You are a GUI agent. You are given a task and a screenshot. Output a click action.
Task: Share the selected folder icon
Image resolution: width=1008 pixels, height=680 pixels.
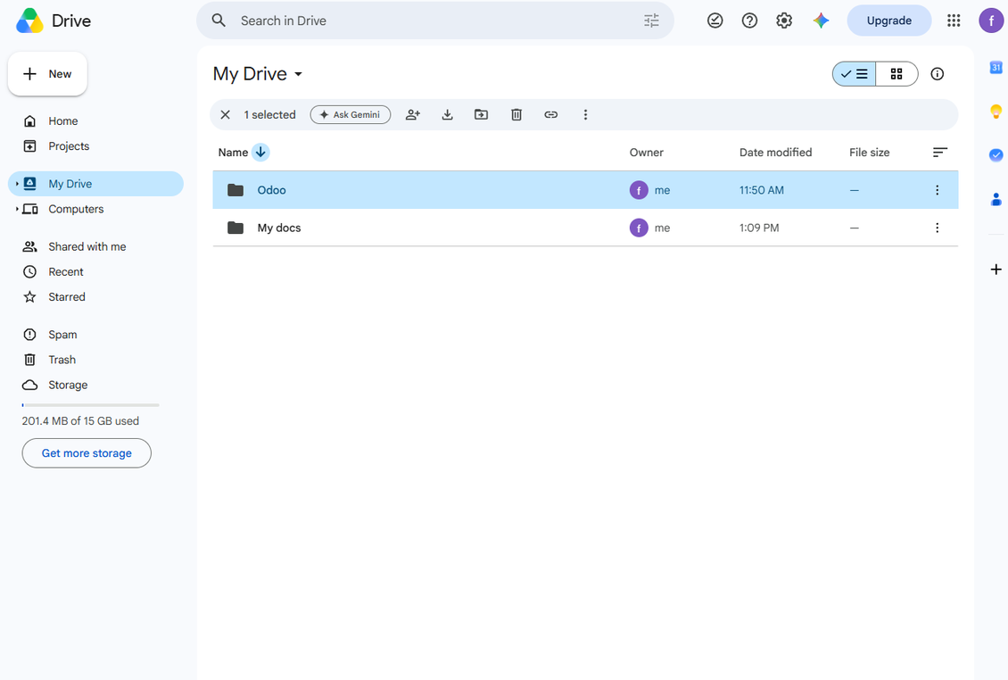(413, 114)
